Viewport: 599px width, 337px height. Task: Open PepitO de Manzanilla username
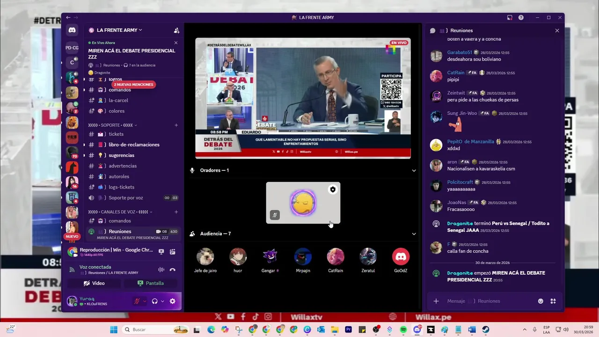[x=470, y=141]
